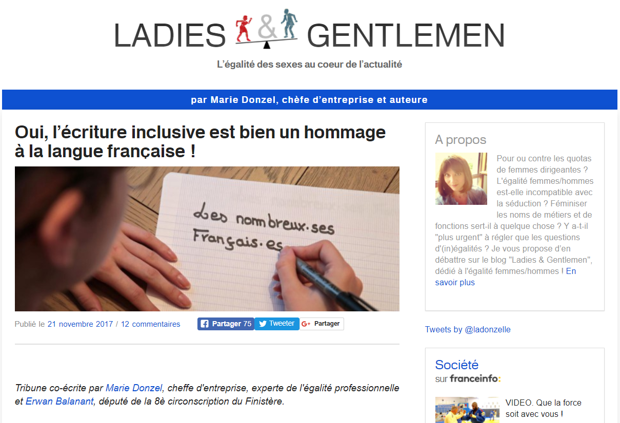The image size is (620, 423).
Task: Open the 12 commentaires link
Action: (x=151, y=324)
